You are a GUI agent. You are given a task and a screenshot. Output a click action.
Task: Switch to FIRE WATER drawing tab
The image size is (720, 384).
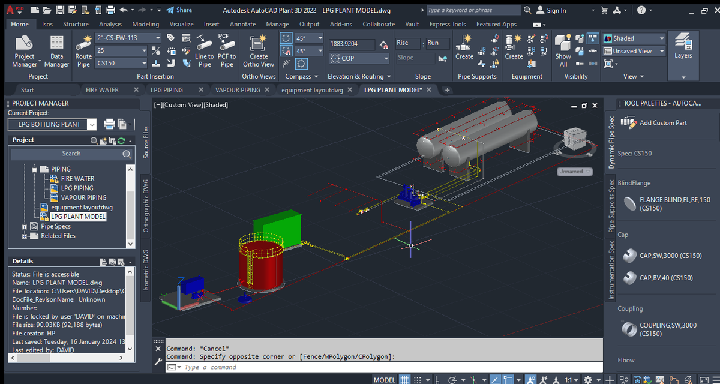click(x=102, y=90)
